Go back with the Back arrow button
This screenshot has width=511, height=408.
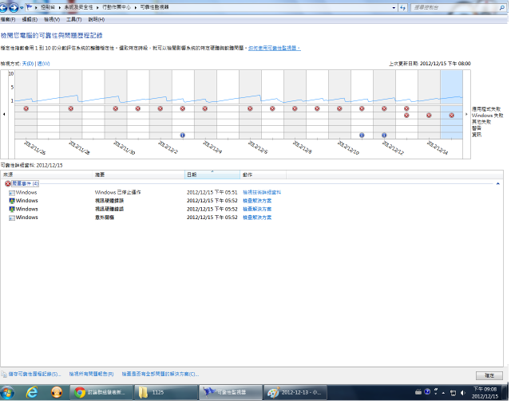[x=3, y=7]
